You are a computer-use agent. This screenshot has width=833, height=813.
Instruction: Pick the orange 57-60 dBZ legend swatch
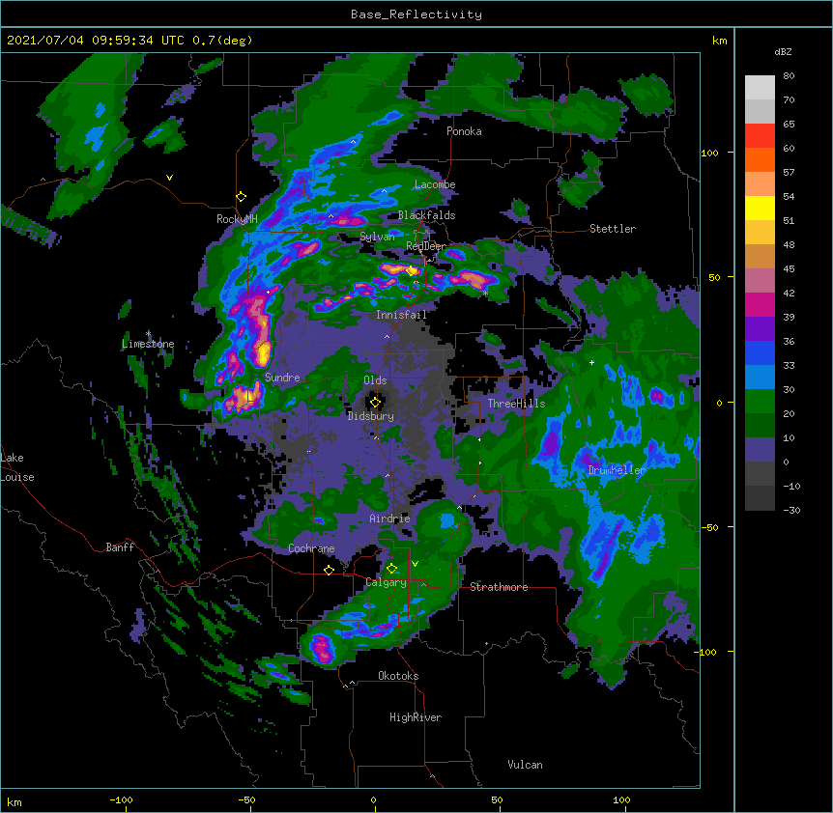[760, 159]
